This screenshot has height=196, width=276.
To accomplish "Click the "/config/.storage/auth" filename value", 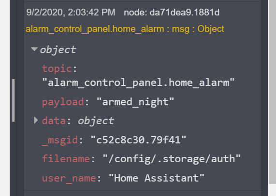I will pos(172,159).
